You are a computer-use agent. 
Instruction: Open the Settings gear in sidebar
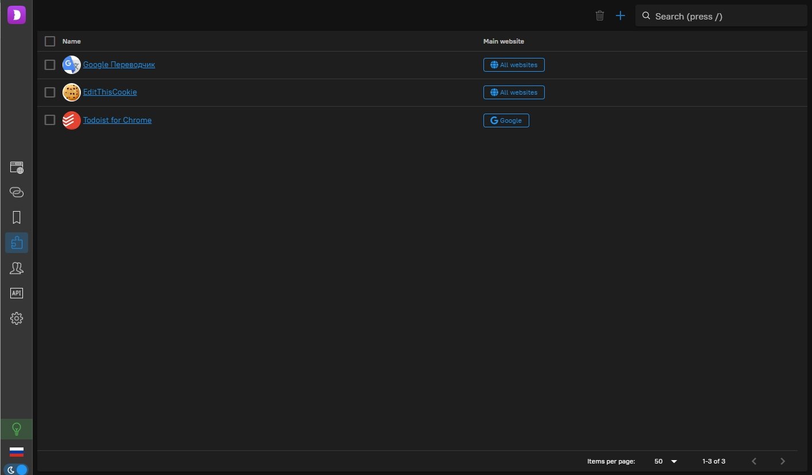[17, 318]
